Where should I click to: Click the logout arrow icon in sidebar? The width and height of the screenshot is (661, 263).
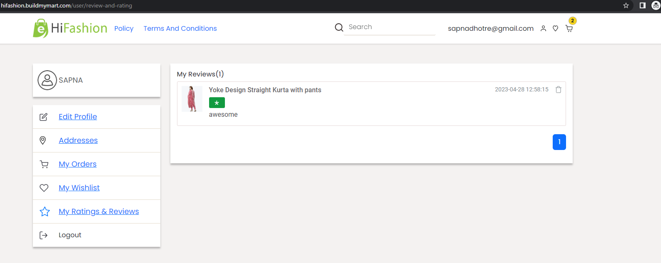(43, 235)
